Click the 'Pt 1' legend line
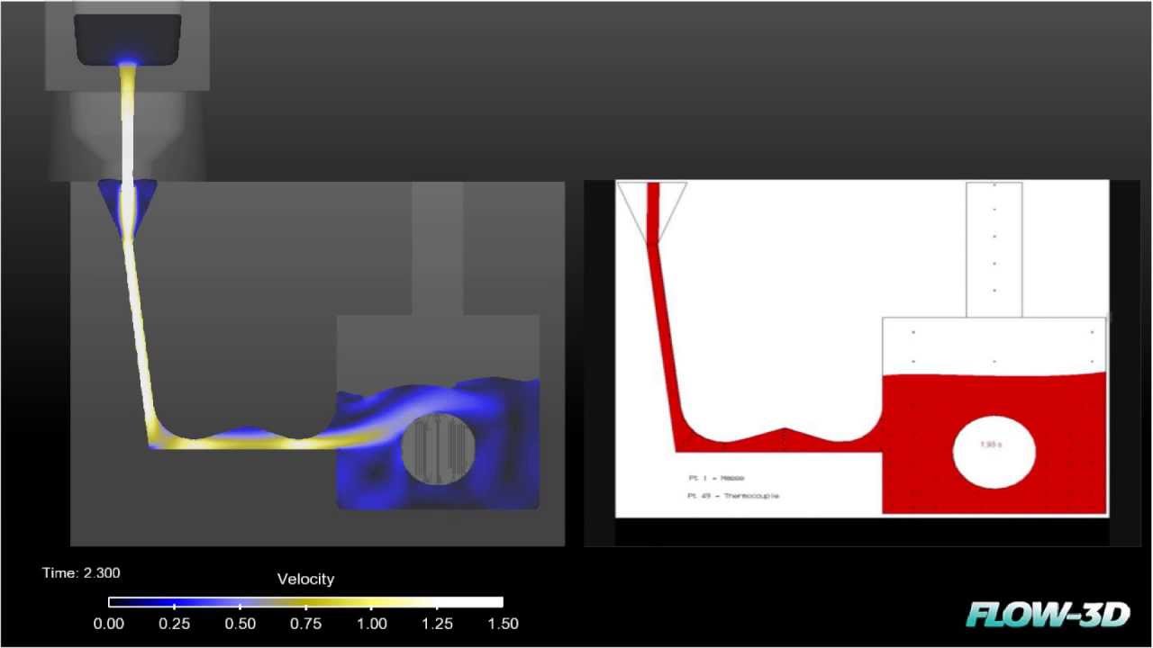1153x648 pixels. click(x=715, y=478)
